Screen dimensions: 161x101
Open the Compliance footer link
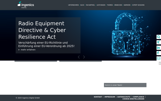[x=138, y=97]
